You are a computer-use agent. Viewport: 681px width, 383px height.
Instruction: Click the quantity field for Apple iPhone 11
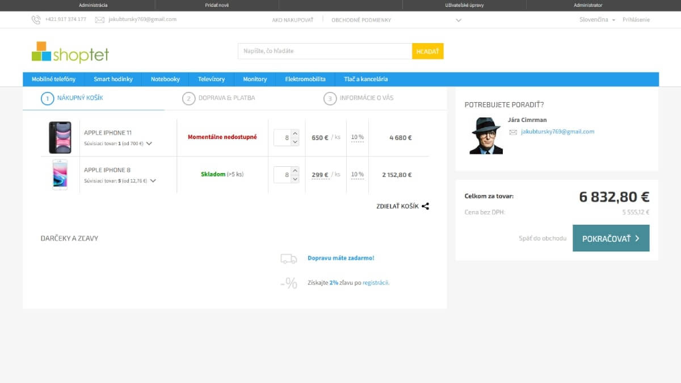(x=283, y=138)
